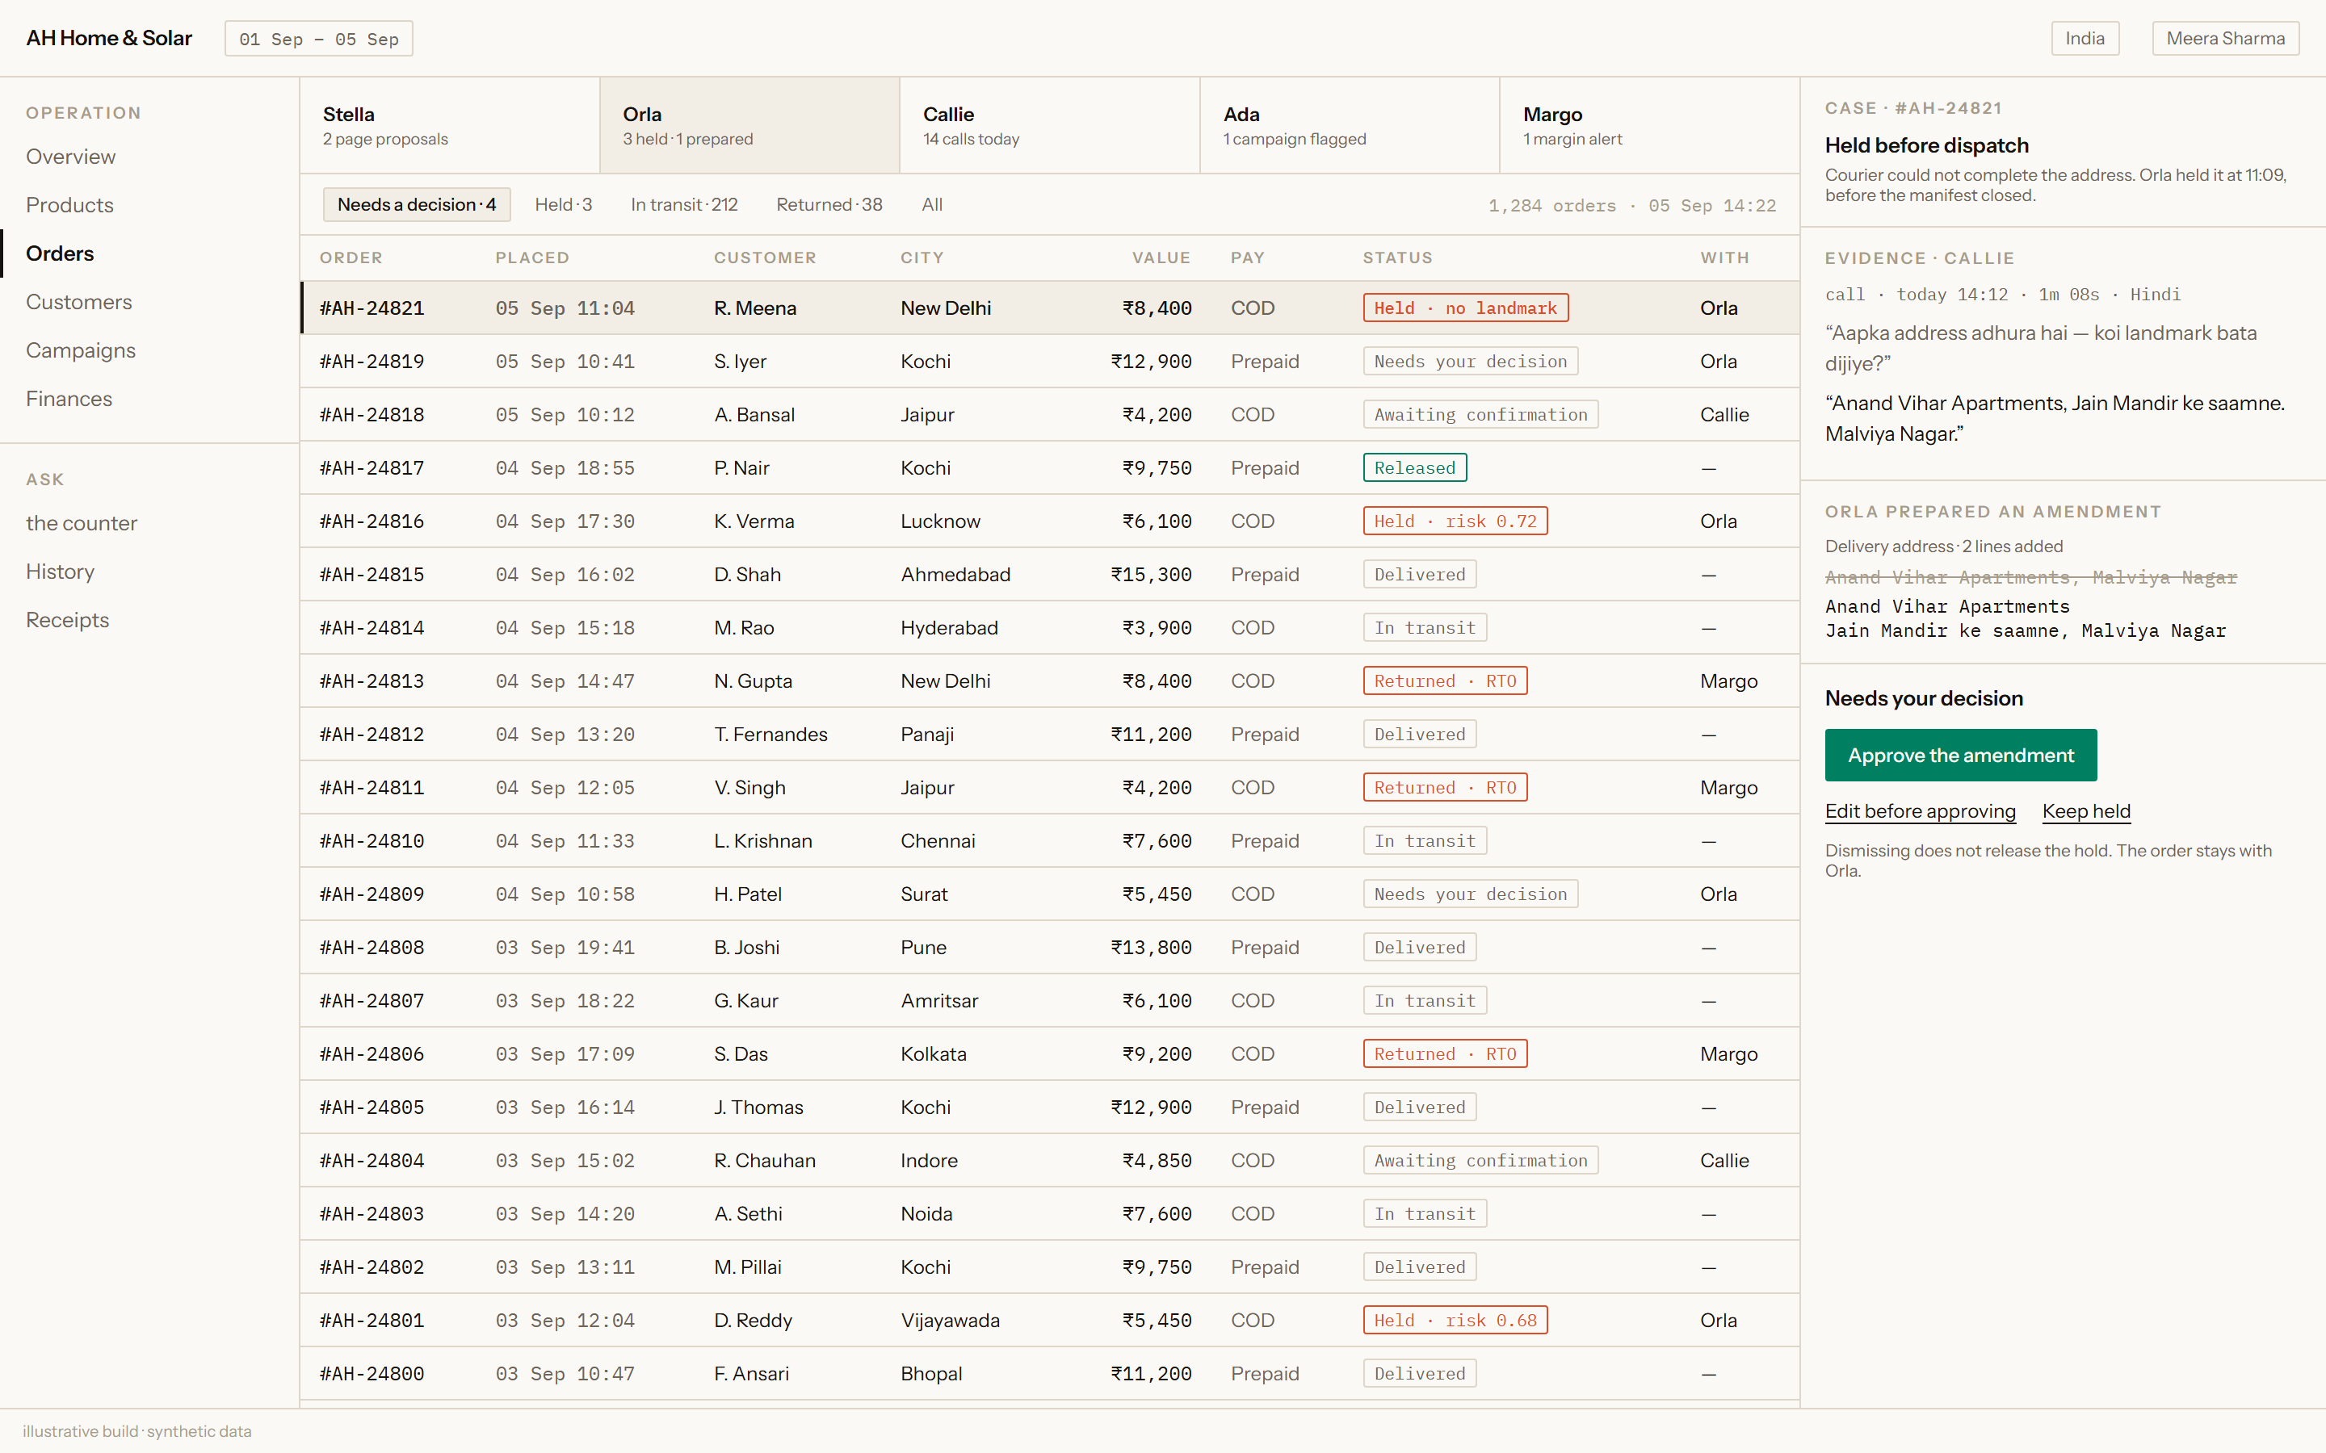Select the Awaiting confirmation badge for A. Bansal
Viewport: 2326px width, 1453px height.
click(x=1480, y=414)
